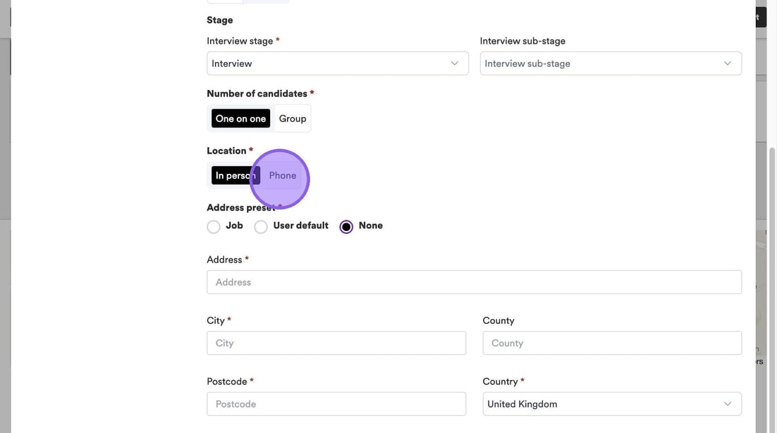Screen dimensions: 777x433
Task: Choose Group for number of candidates
Action: pos(292,118)
